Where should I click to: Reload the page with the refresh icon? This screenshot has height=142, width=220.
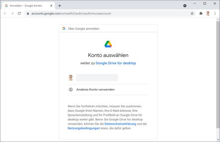click(x=19, y=14)
